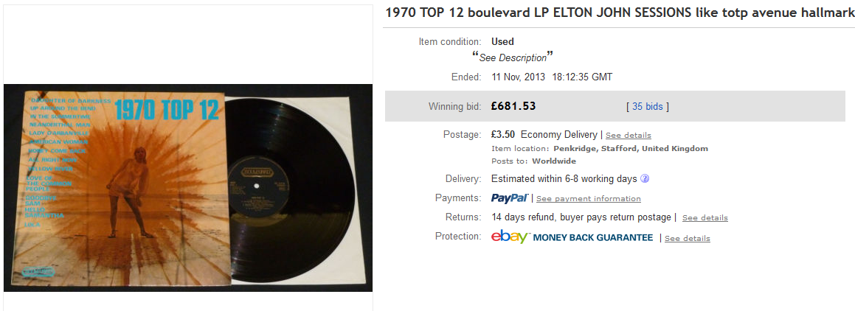Open See details link beside Returns
This screenshot has height=311, width=855.
pos(705,218)
